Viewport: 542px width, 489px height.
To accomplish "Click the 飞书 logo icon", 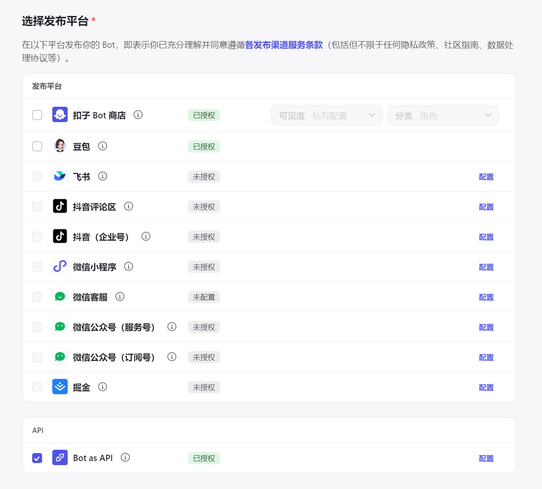I will click(60, 176).
